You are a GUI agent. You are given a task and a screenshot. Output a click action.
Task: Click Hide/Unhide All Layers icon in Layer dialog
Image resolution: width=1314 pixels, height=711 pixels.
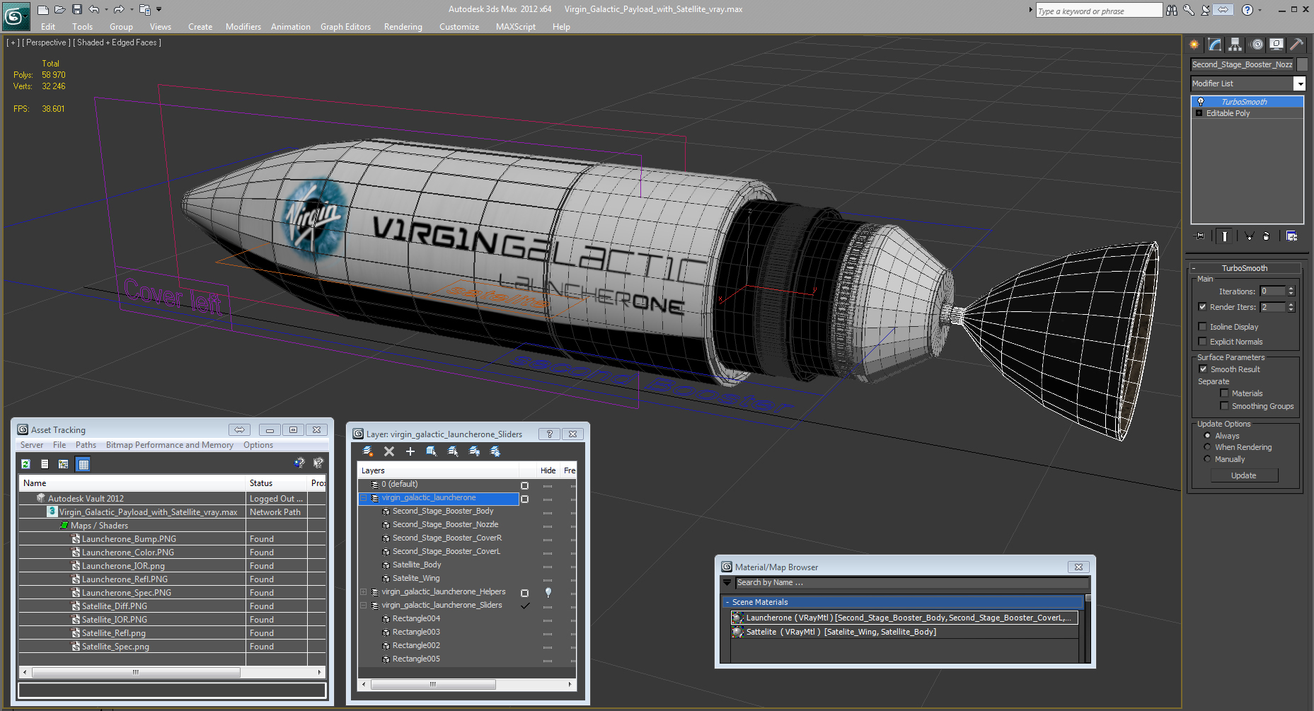pos(474,451)
